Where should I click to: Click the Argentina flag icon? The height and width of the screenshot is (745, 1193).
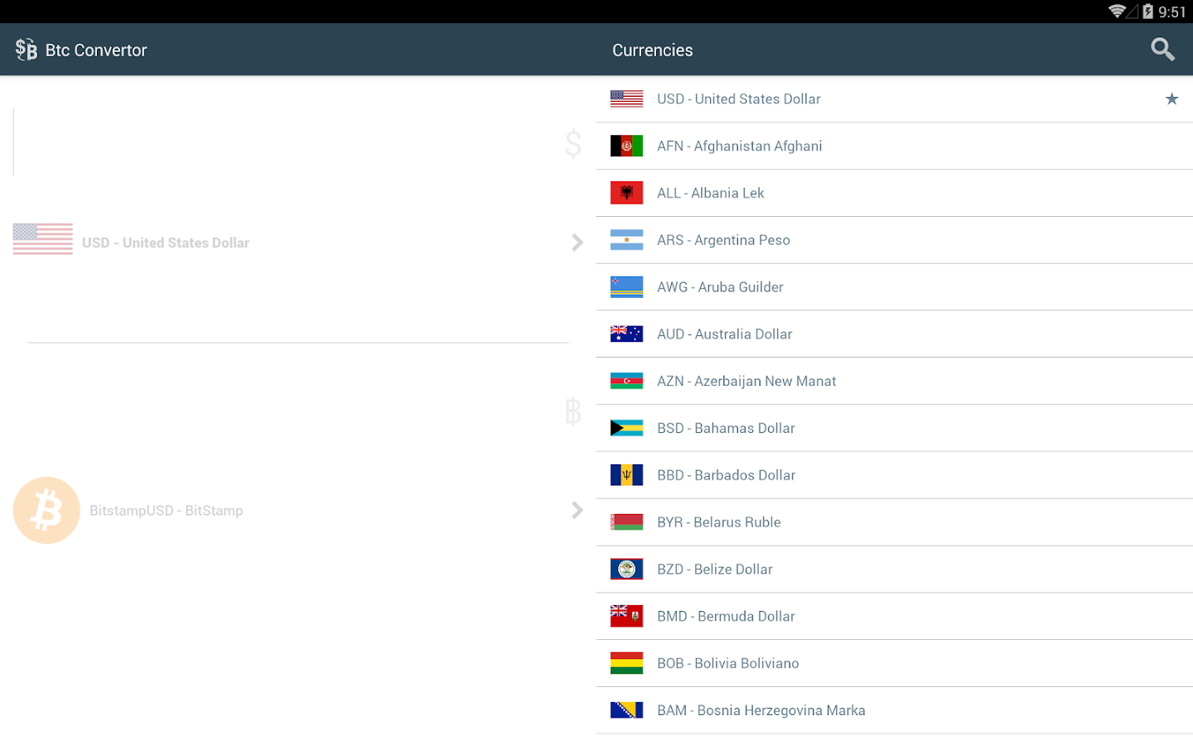tap(626, 240)
